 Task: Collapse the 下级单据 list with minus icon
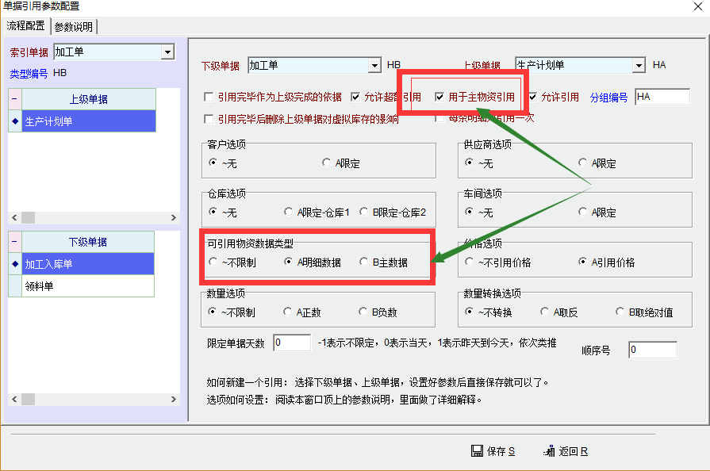tap(14, 242)
